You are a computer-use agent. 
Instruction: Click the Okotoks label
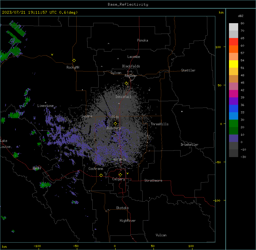click(122, 208)
